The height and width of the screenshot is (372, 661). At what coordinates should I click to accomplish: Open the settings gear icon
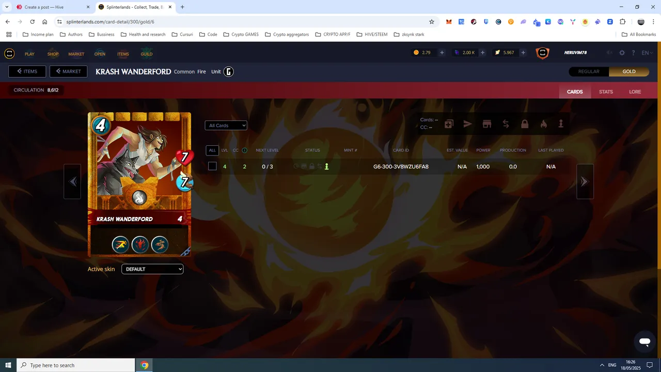(x=622, y=53)
